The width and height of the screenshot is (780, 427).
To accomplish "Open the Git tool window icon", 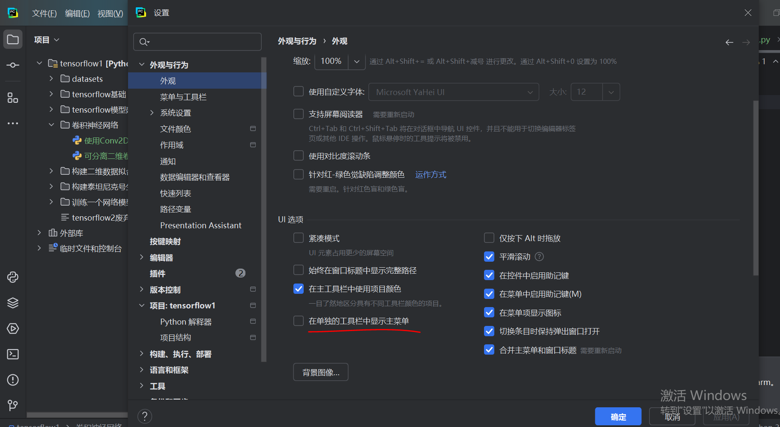I will (13, 405).
